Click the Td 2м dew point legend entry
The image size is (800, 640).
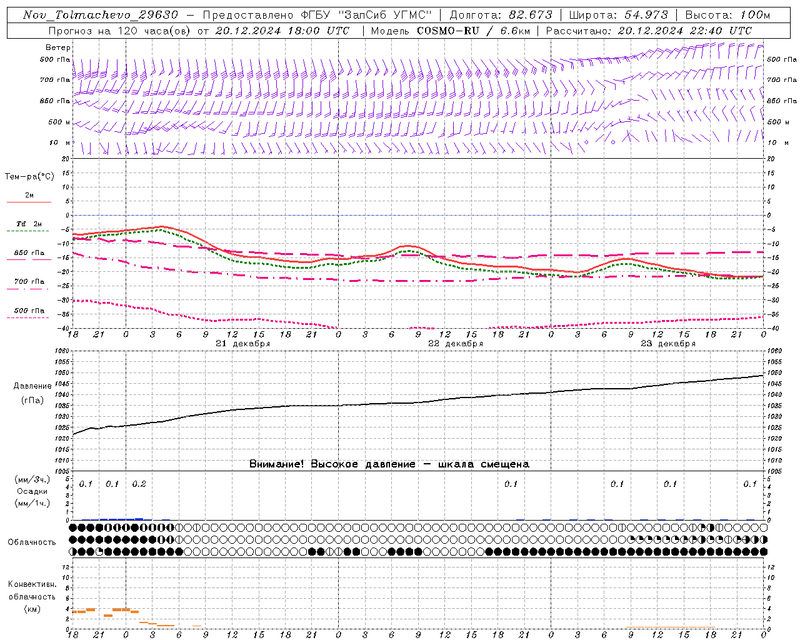point(29,224)
